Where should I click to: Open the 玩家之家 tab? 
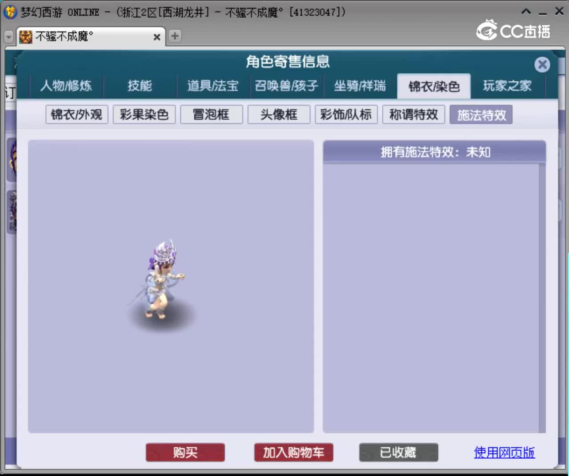coord(507,86)
